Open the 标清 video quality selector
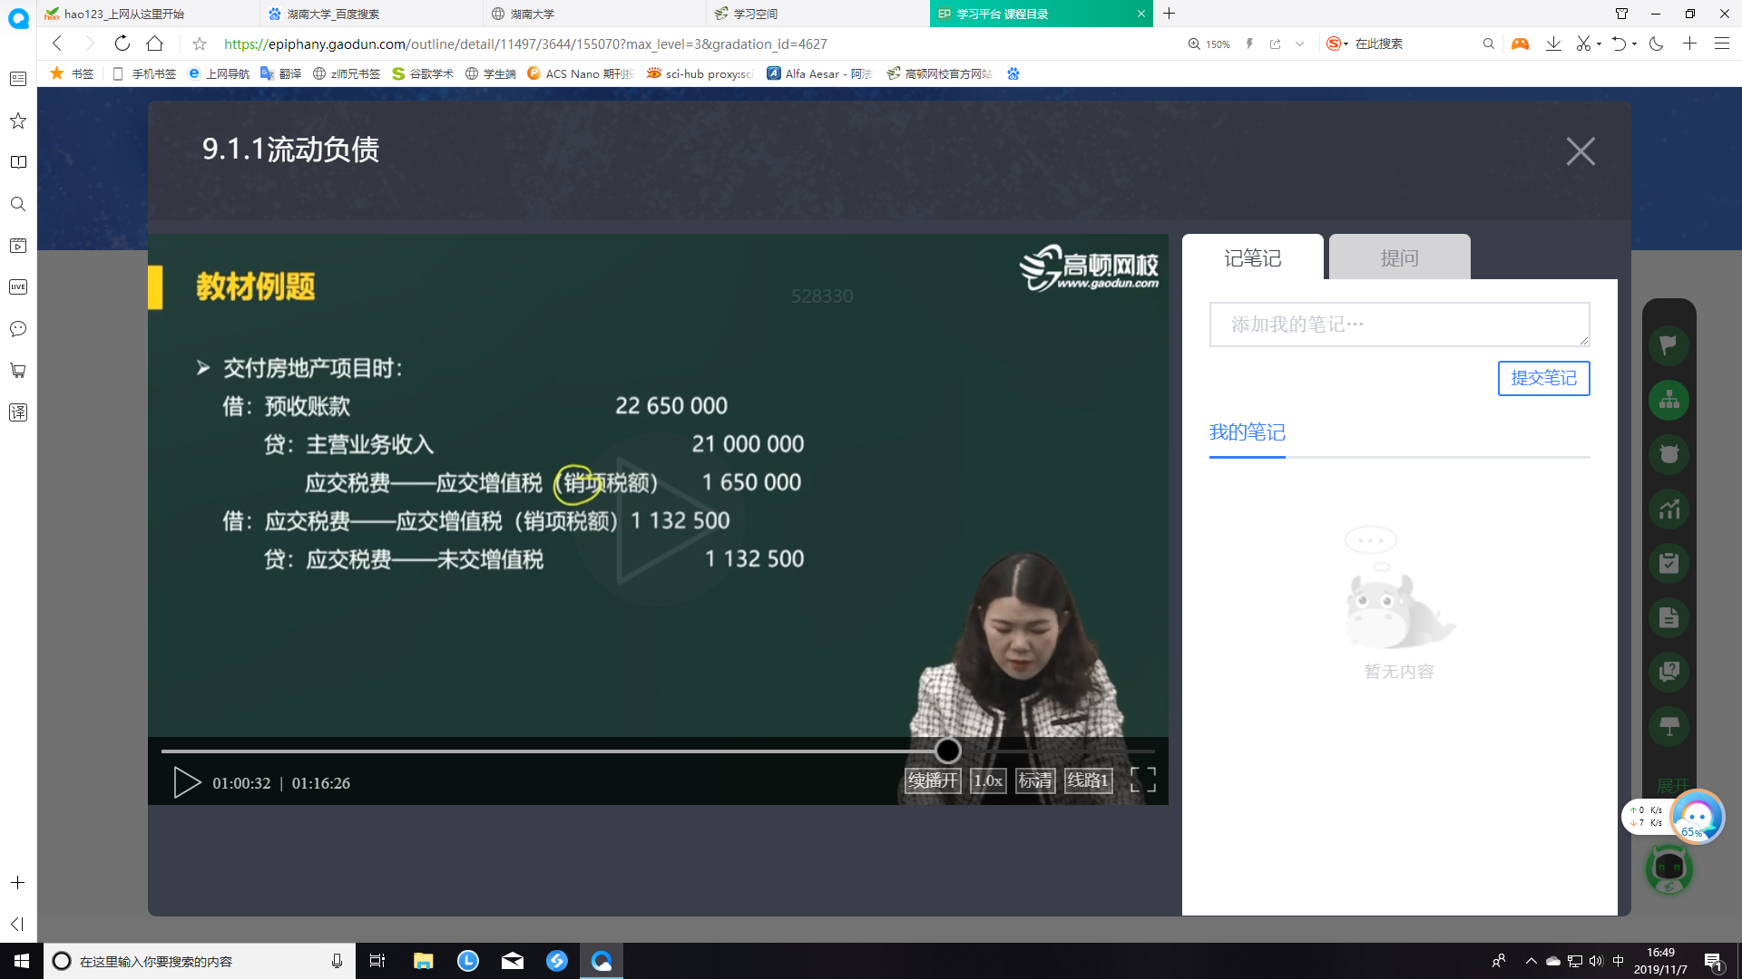 1034,780
